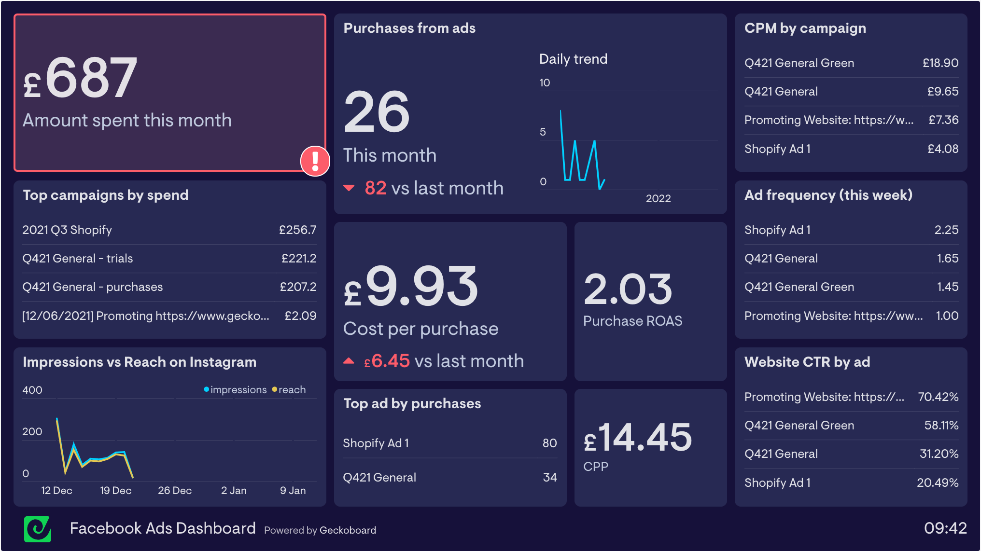Click the red up arrow beside £6.45
The width and height of the screenshot is (981, 551).
point(349,361)
